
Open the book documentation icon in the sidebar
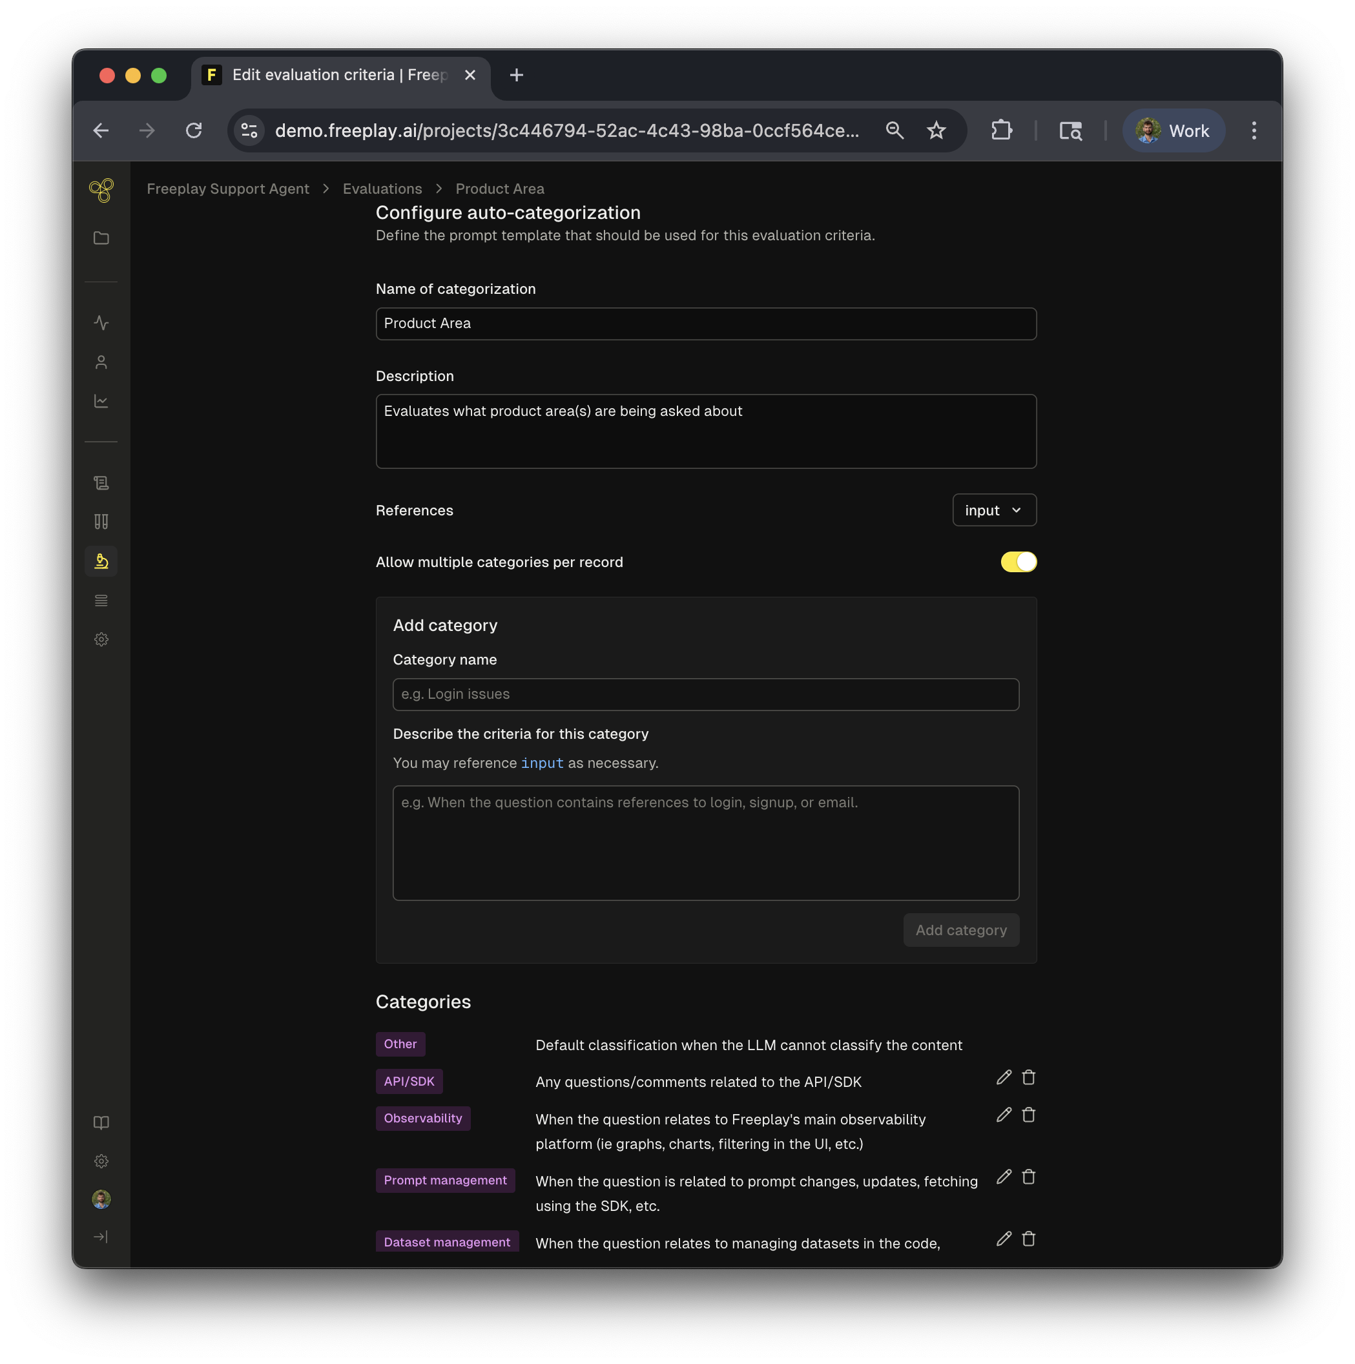(x=101, y=1122)
